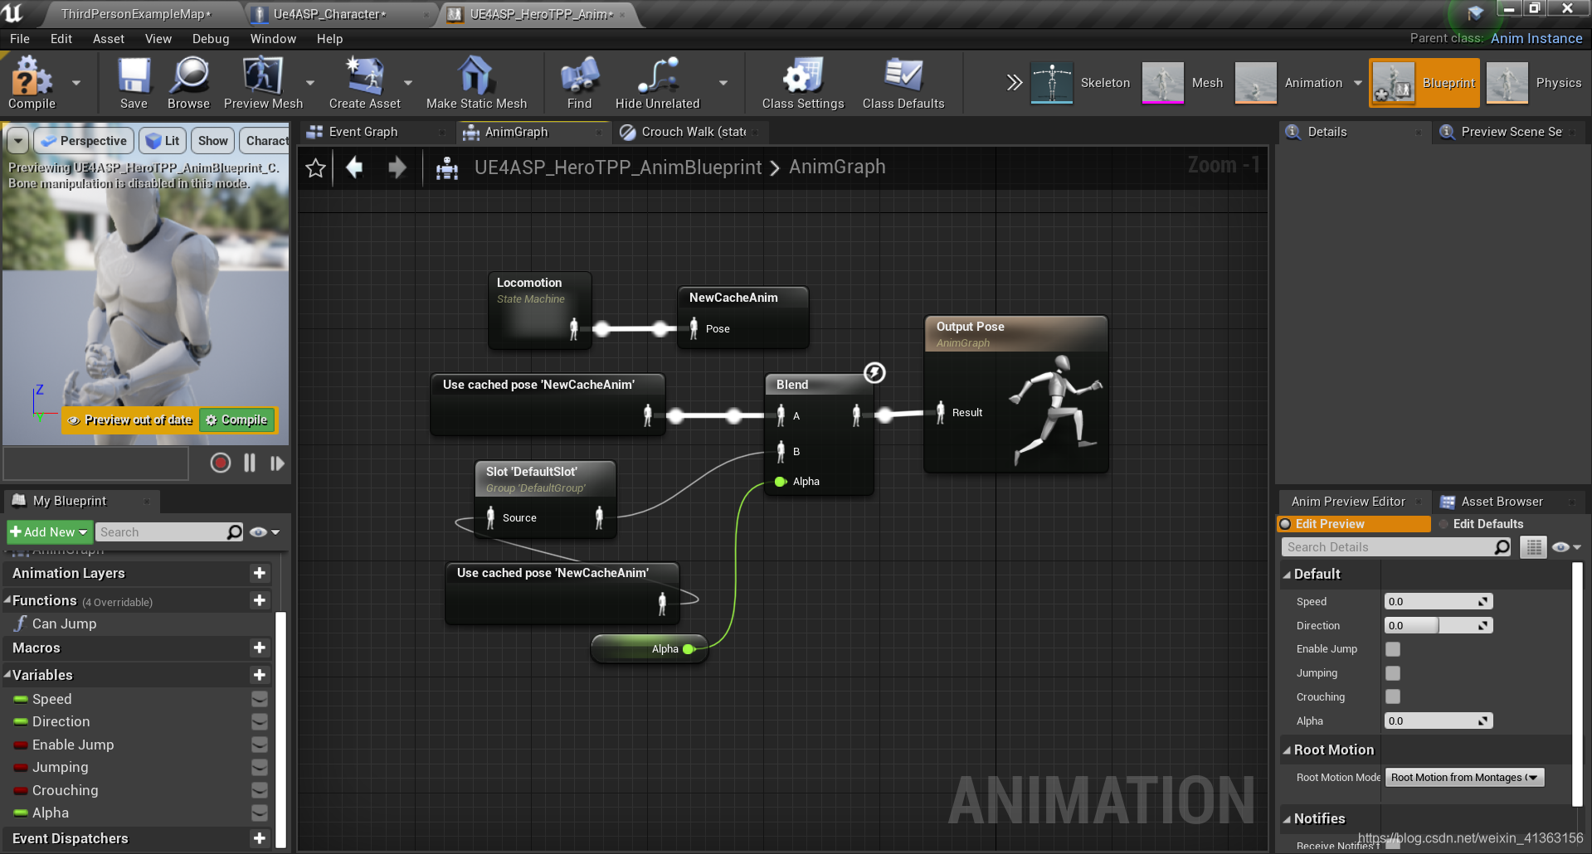Click Add New button in My Blueprint
Viewport: 1592px width, 854px height.
pos(49,532)
